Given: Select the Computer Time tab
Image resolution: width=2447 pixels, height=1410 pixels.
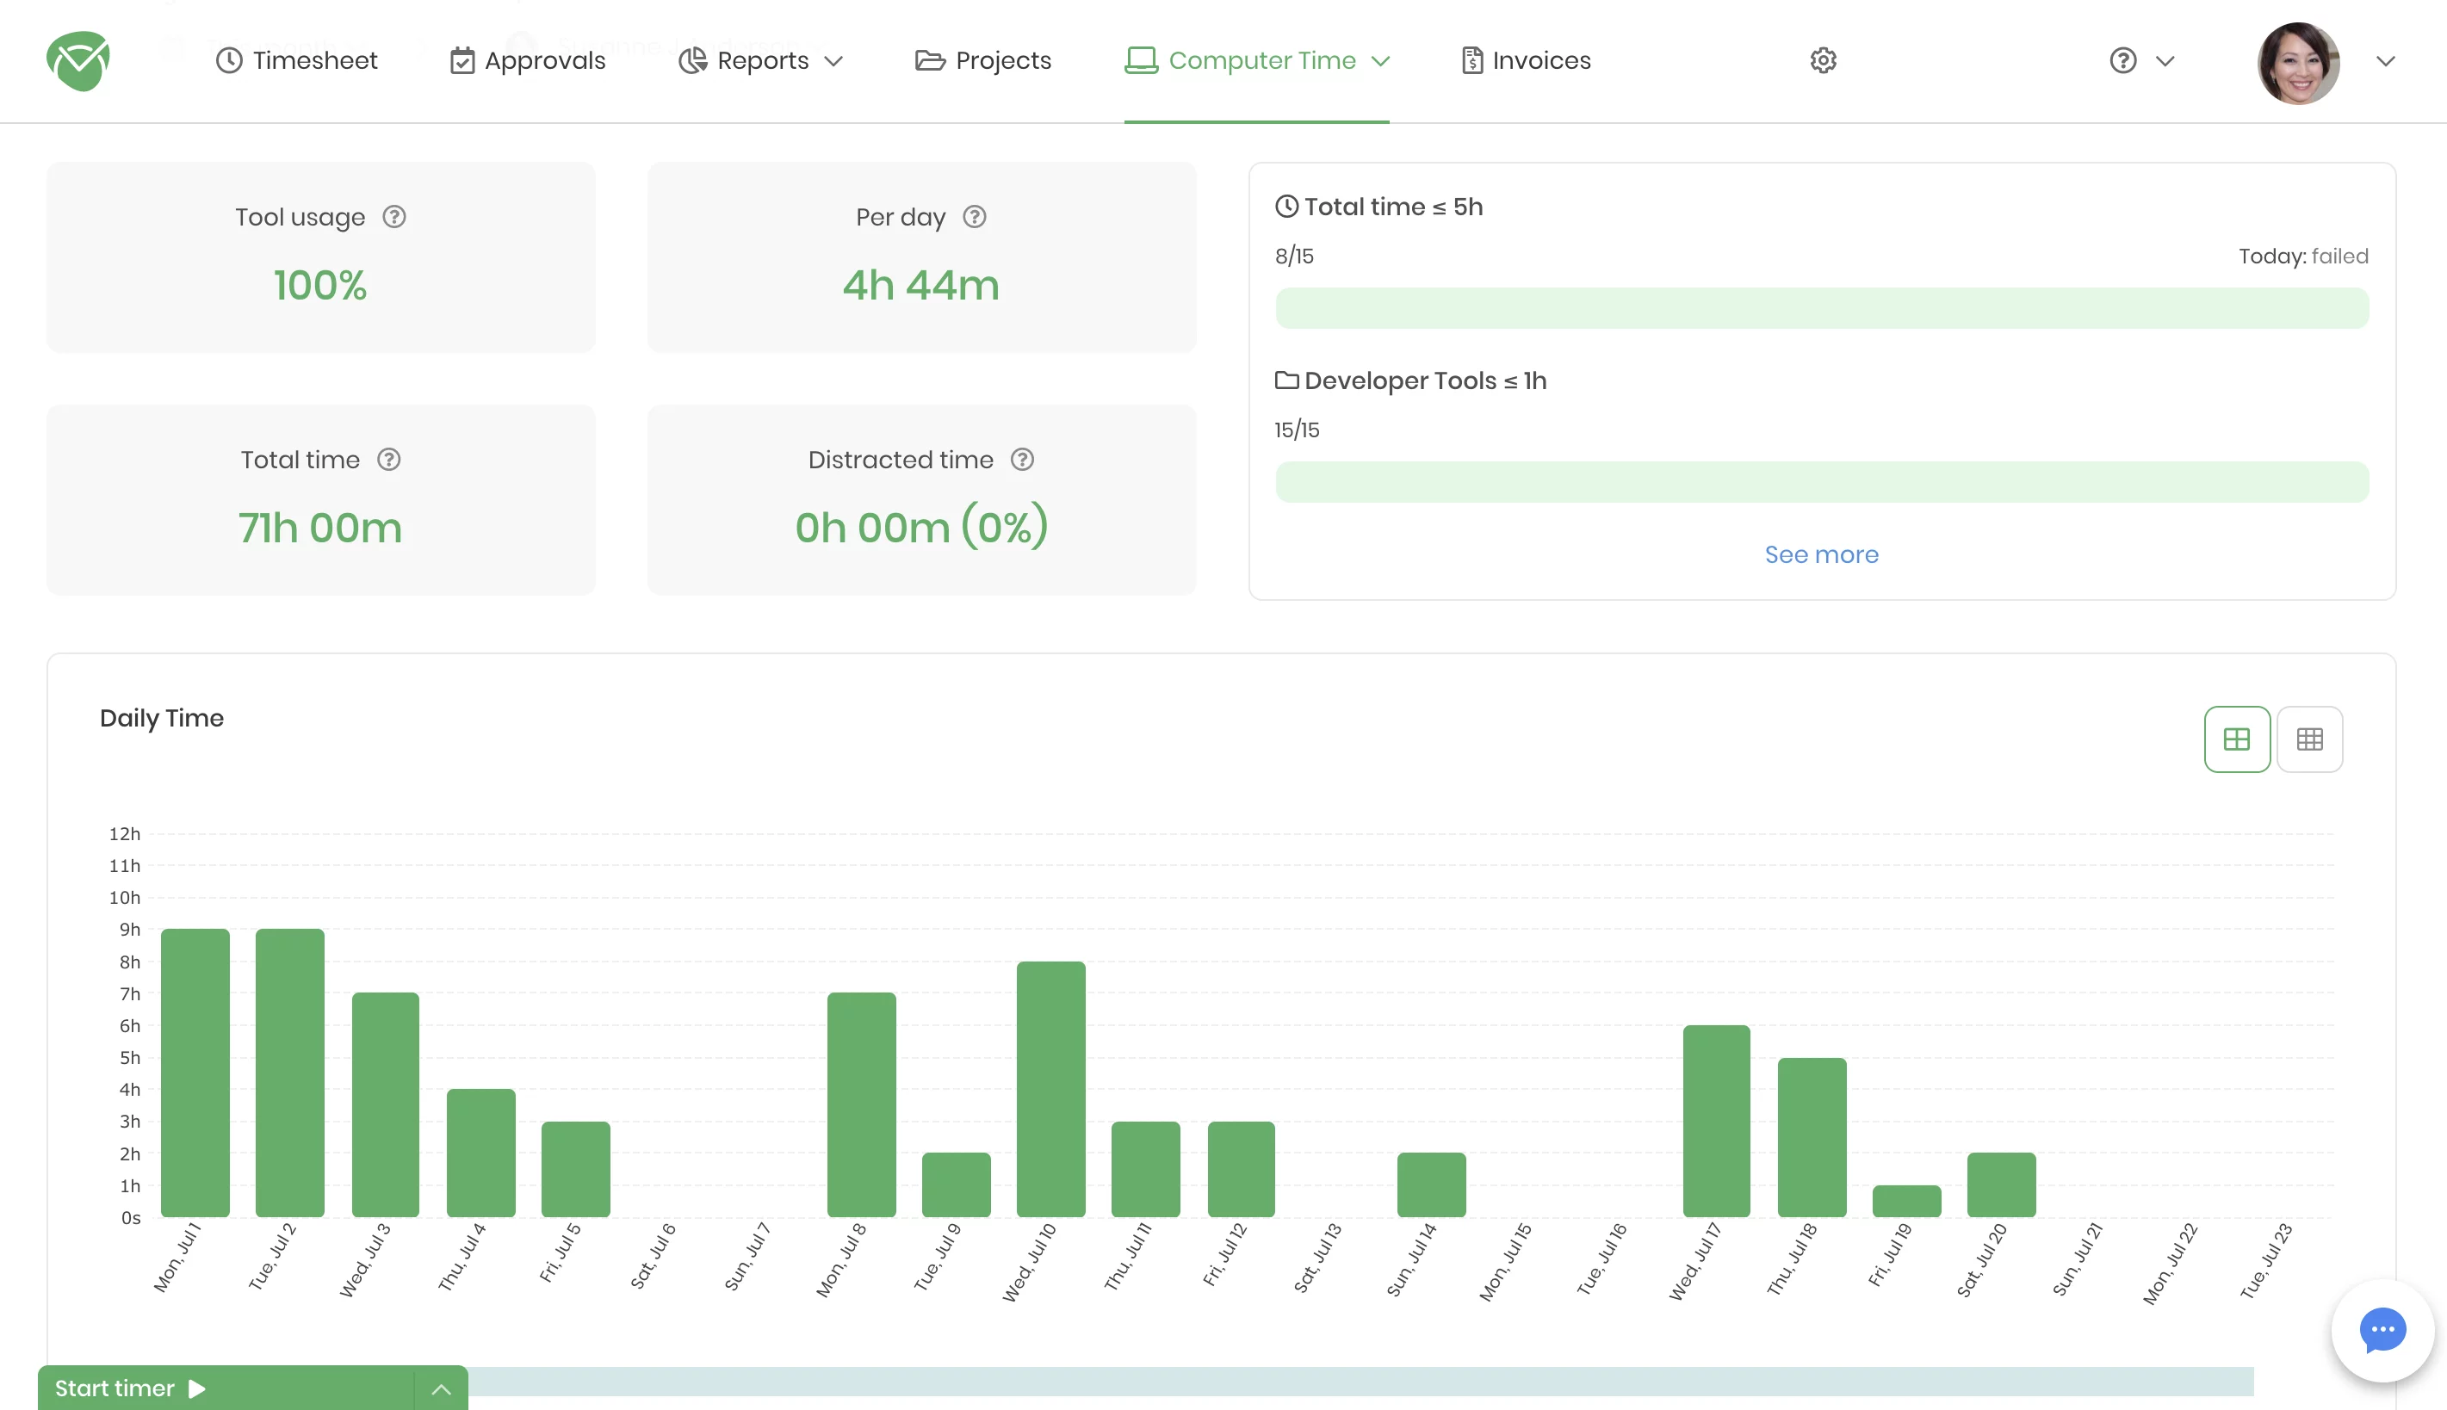Looking at the screenshot, I should pyautogui.click(x=1262, y=60).
